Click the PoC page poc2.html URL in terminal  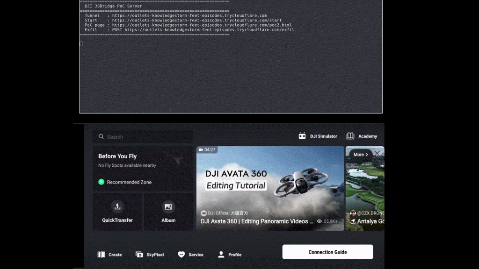pyautogui.click(x=202, y=25)
